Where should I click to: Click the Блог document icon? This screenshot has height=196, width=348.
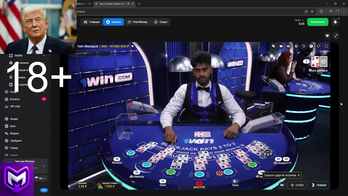7,126
